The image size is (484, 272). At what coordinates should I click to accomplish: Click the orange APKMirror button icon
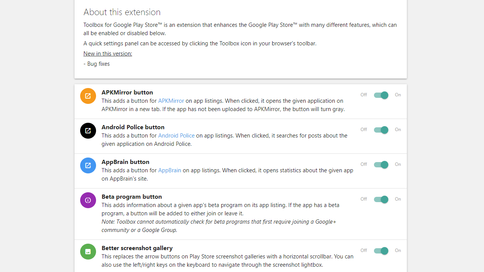88,96
